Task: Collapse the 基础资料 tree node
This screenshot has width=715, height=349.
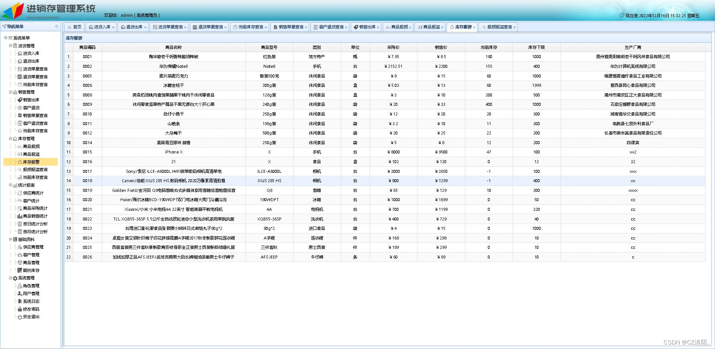Action: (10, 239)
